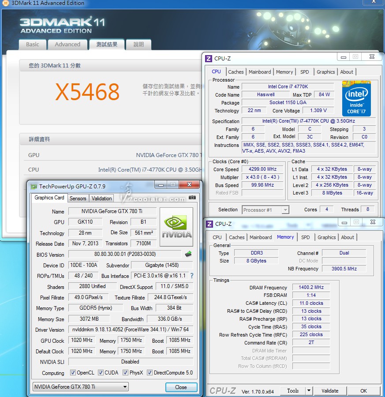Viewport: 385px width, 397px height.
Task: Close the upper CPU-Z window
Action: [372, 57]
